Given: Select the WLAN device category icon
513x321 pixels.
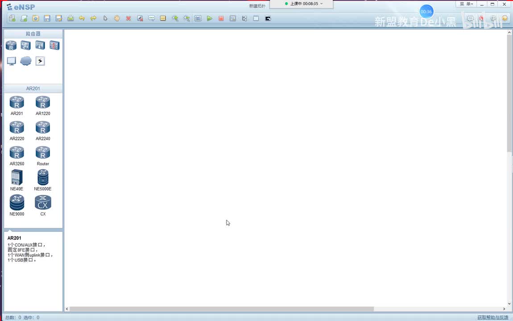Looking at the screenshot, I should pyautogui.click(x=40, y=45).
